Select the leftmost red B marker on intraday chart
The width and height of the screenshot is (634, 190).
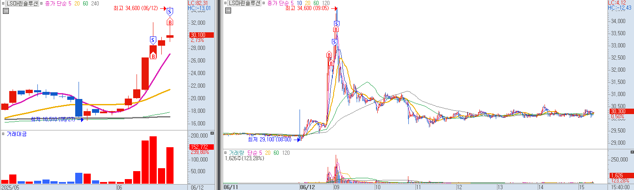click(329, 55)
